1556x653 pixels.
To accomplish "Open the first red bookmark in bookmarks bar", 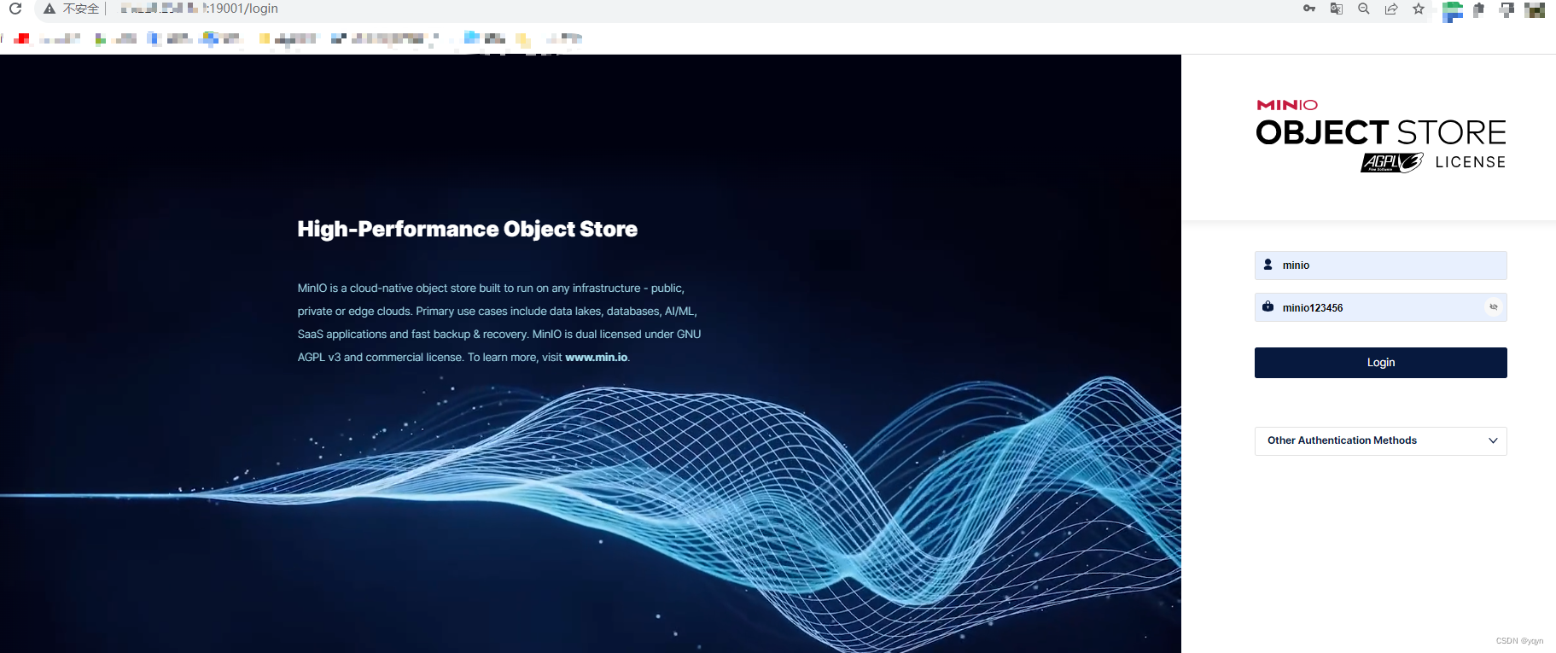I will click(21, 38).
